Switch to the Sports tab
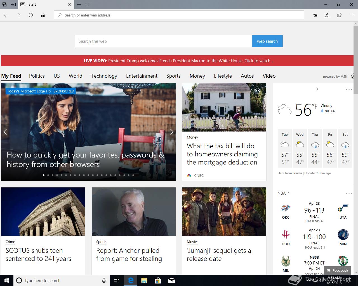 (x=173, y=76)
